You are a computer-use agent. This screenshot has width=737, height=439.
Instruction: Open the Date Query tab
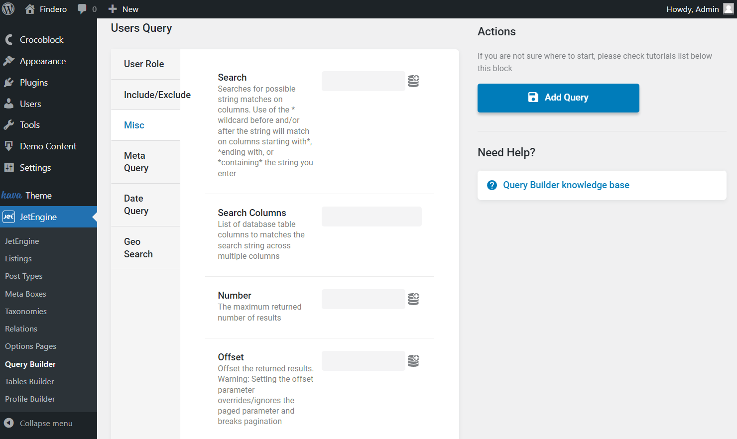[145, 205]
